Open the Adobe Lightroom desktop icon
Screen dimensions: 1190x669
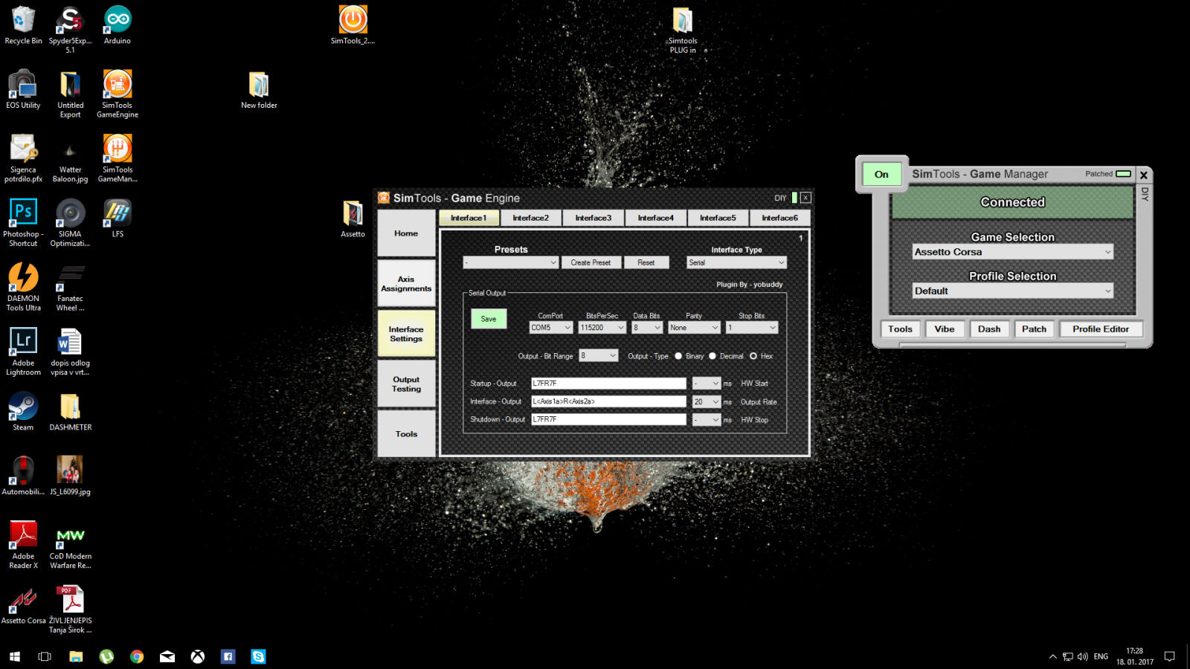coord(23,352)
